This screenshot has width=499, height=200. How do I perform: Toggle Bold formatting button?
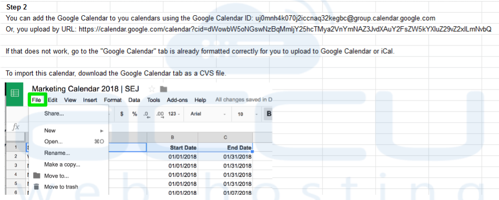point(268,114)
